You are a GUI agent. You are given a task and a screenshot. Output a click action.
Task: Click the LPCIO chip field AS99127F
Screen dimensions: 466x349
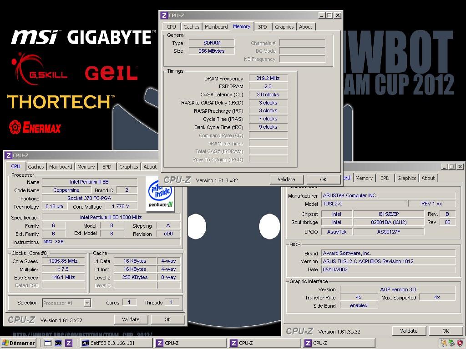[x=389, y=232]
